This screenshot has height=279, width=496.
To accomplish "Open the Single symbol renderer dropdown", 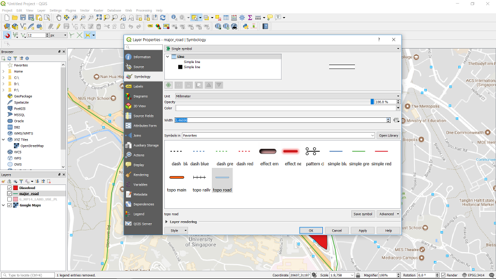I will (282, 49).
